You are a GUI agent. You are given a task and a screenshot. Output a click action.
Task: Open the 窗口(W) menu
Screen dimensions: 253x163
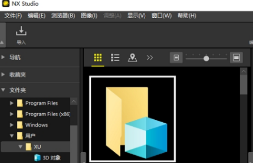(x=161, y=16)
